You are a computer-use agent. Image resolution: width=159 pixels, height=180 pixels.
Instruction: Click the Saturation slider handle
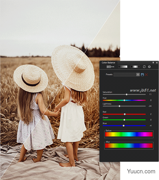(127, 94)
